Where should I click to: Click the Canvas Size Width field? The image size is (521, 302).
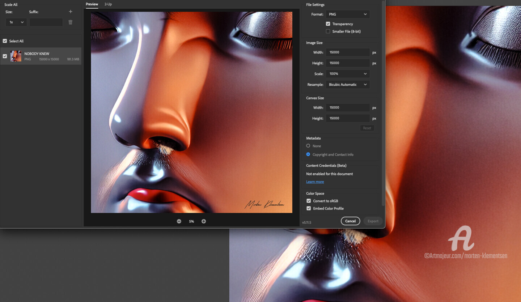[348, 107]
